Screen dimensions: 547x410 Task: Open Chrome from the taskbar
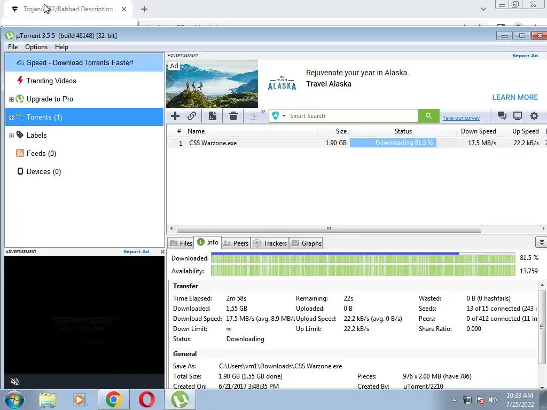click(x=113, y=399)
